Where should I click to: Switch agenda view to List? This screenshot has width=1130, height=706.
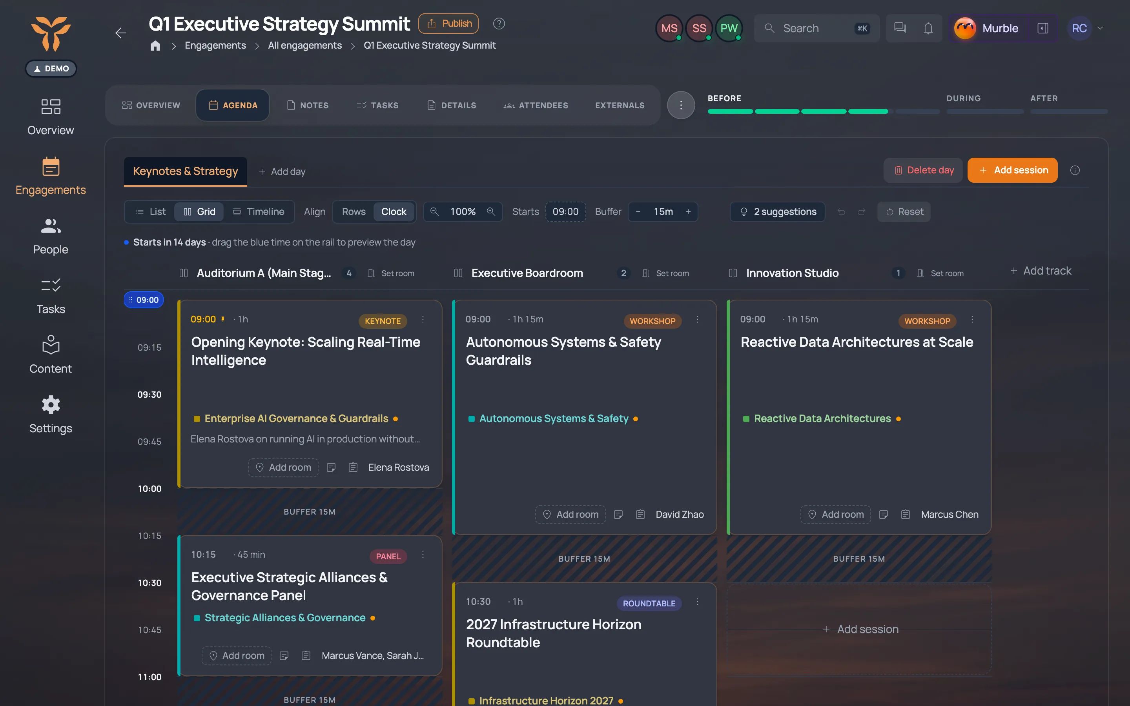click(x=150, y=211)
